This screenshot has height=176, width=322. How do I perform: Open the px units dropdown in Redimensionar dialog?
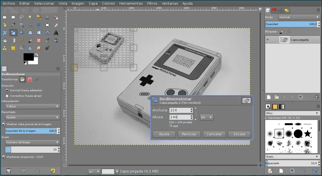click(206, 117)
